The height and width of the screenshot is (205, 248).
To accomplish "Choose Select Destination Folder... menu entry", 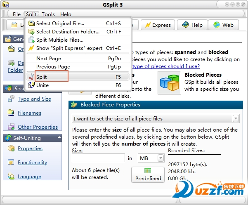I will tap(78, 32).
